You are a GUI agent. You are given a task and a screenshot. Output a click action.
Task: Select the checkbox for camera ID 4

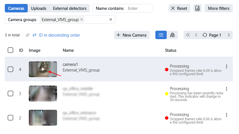point(10,69)
